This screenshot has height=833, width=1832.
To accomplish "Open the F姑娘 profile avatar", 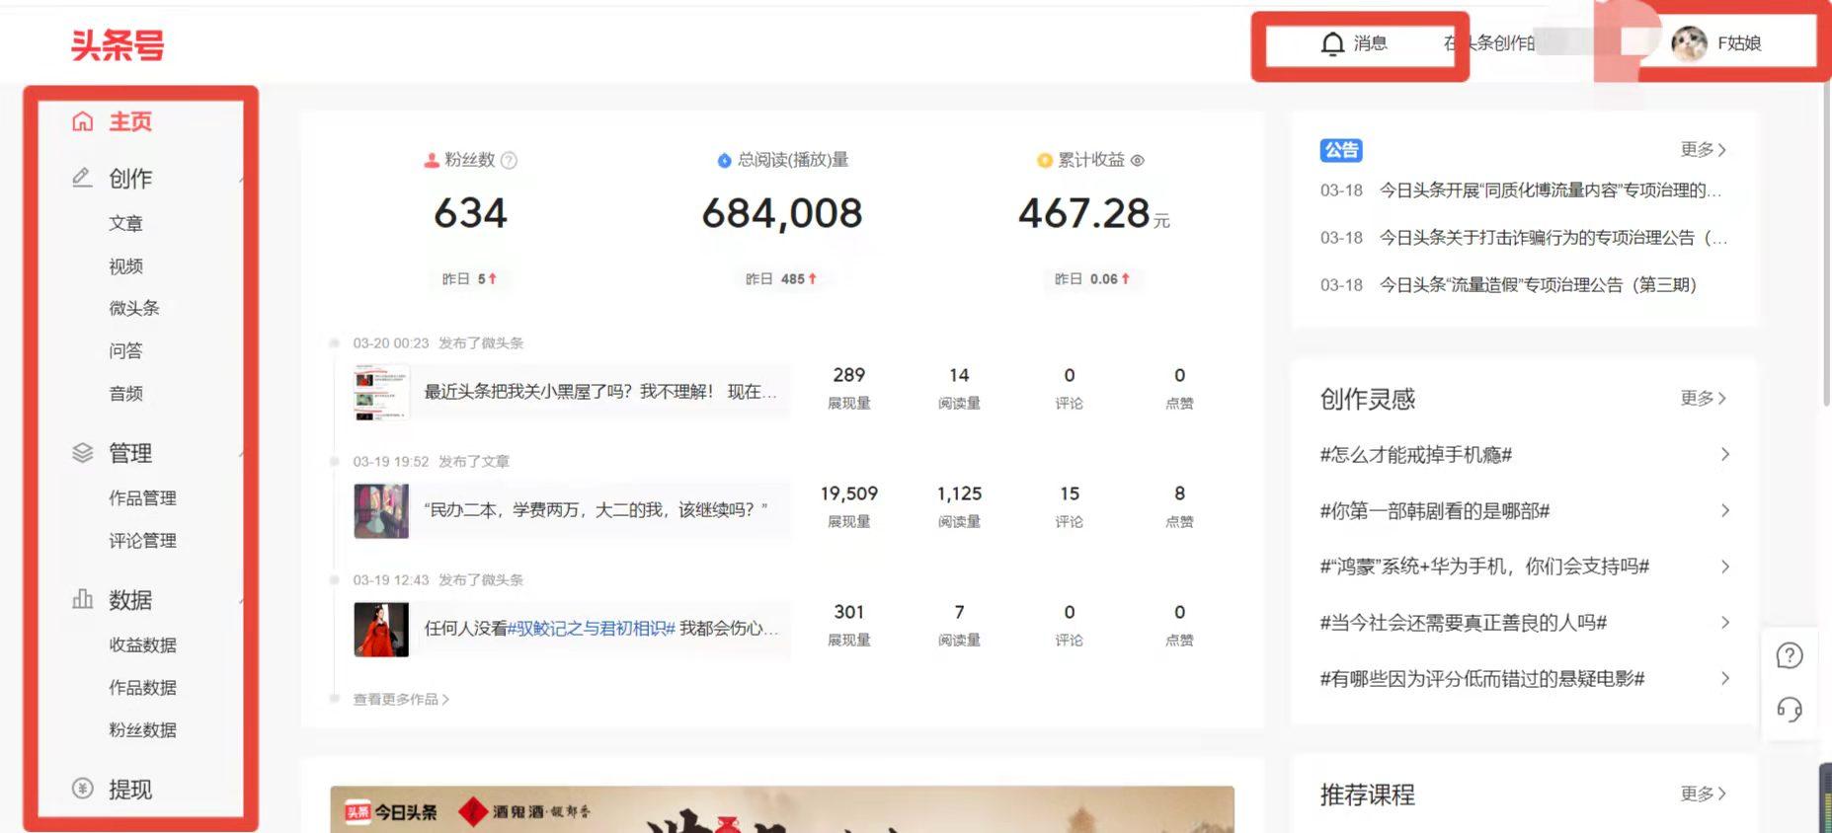I will point(1689,43).
